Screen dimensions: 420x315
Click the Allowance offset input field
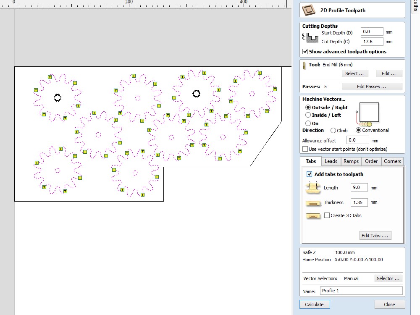pyautogui.click(x=357, y=140)
